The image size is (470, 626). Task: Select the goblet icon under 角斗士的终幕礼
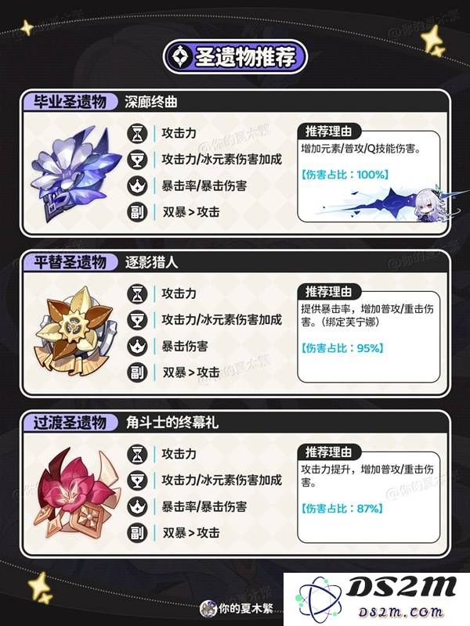(138, 480)
